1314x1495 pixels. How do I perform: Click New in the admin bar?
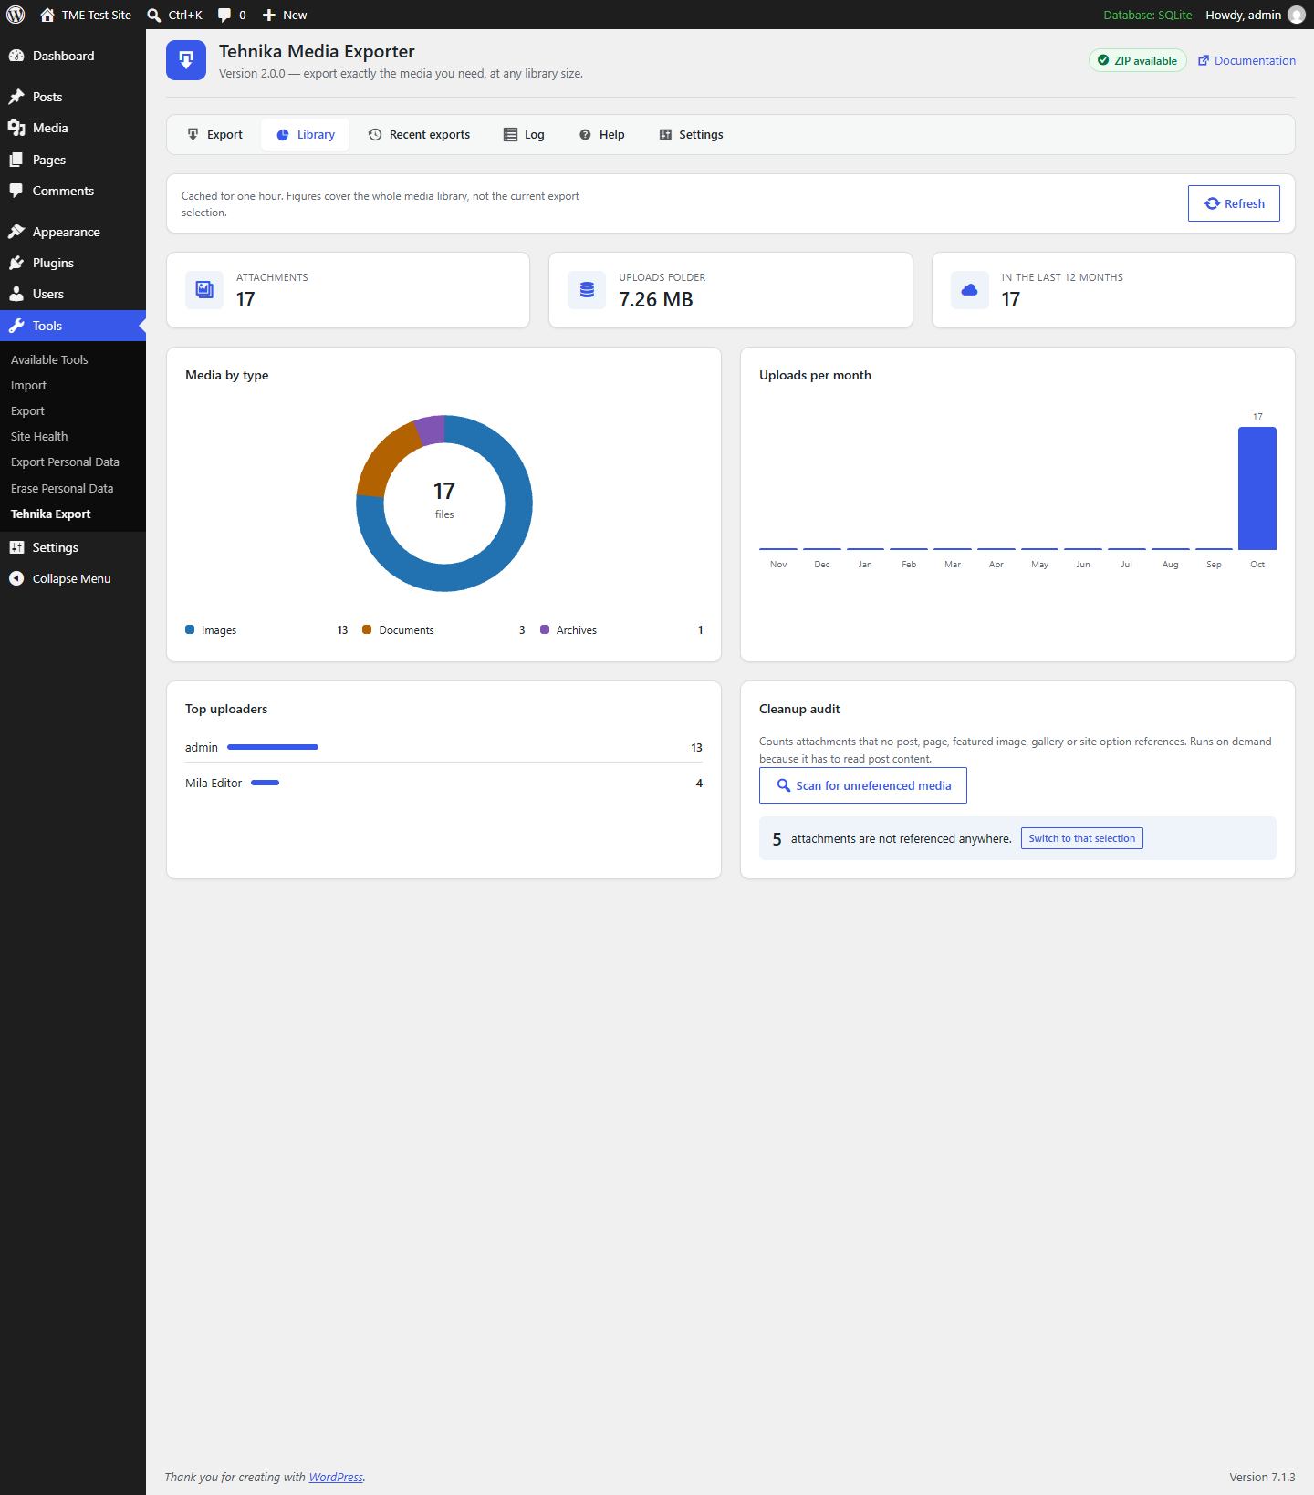tap(285, 15)
